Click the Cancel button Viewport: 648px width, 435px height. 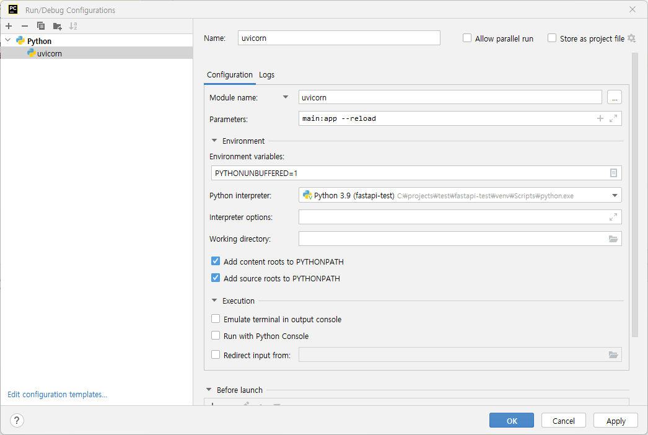tap(564, 421)
